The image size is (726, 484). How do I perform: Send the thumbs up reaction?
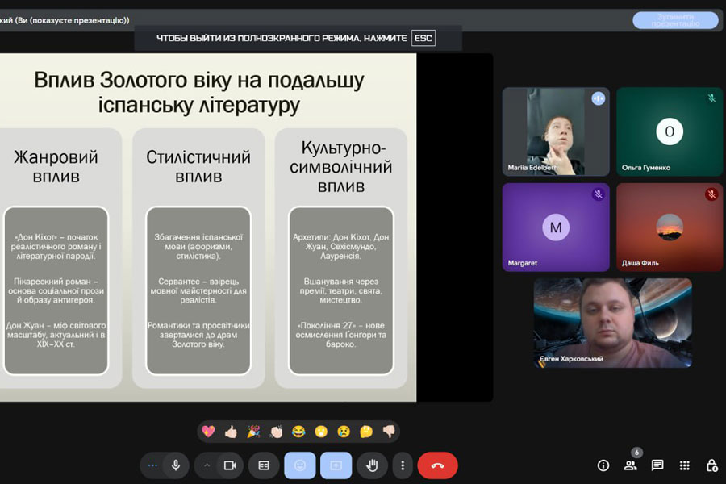(231, 432)
